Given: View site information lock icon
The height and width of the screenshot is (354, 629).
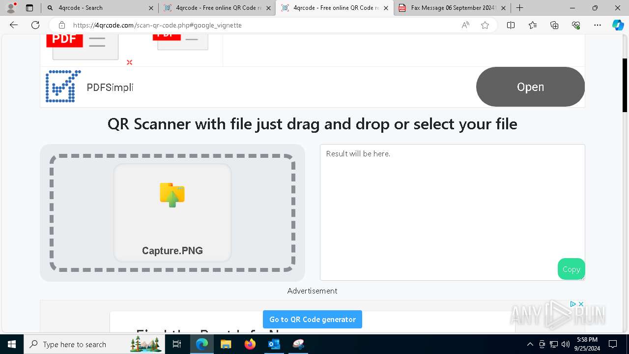Looking at the screenshot, I should pyautogui.click(x=62, y=25).
